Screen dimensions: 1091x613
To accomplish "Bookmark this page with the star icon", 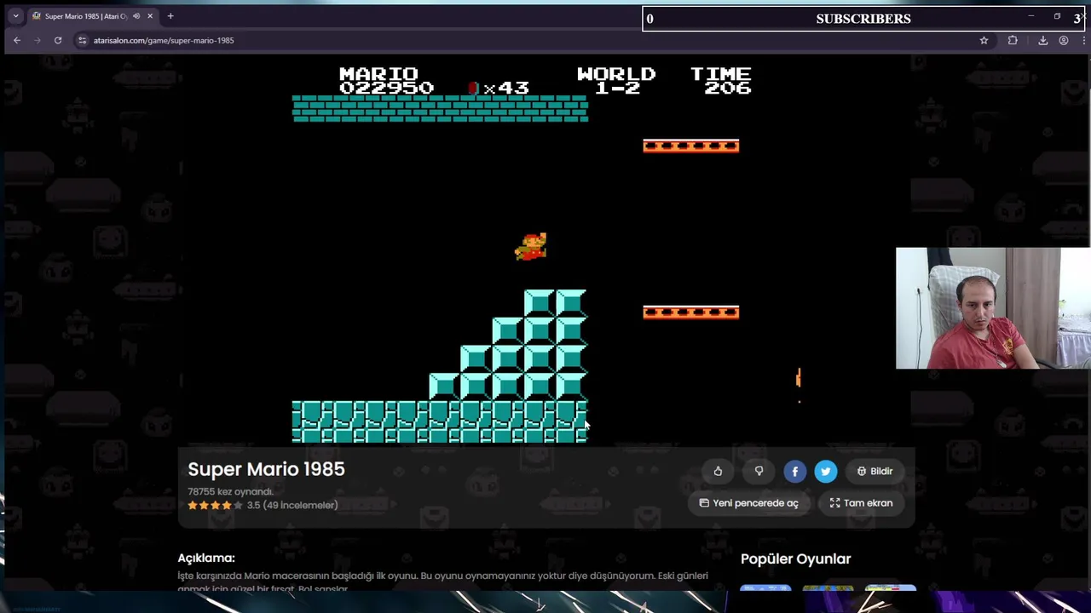I will pyautogui.click(x=984, y=40).
